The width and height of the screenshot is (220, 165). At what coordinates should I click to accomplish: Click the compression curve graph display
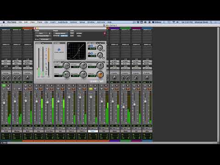tap(77, 51)
